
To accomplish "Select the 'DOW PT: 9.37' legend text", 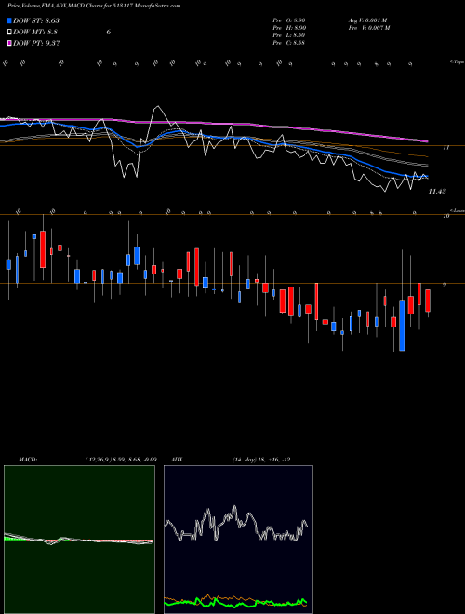I will [36, 43].
